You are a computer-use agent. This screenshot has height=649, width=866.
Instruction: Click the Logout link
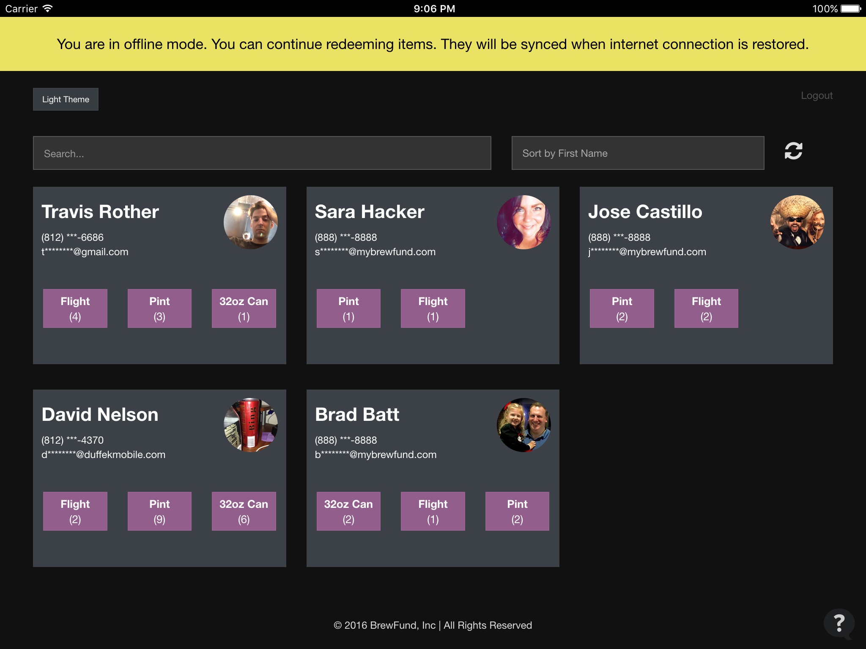817,95
